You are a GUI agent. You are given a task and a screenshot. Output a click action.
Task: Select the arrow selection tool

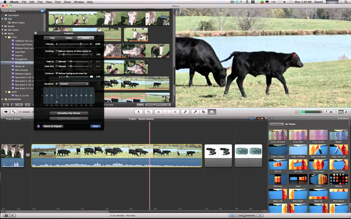[x=139, y=112]
